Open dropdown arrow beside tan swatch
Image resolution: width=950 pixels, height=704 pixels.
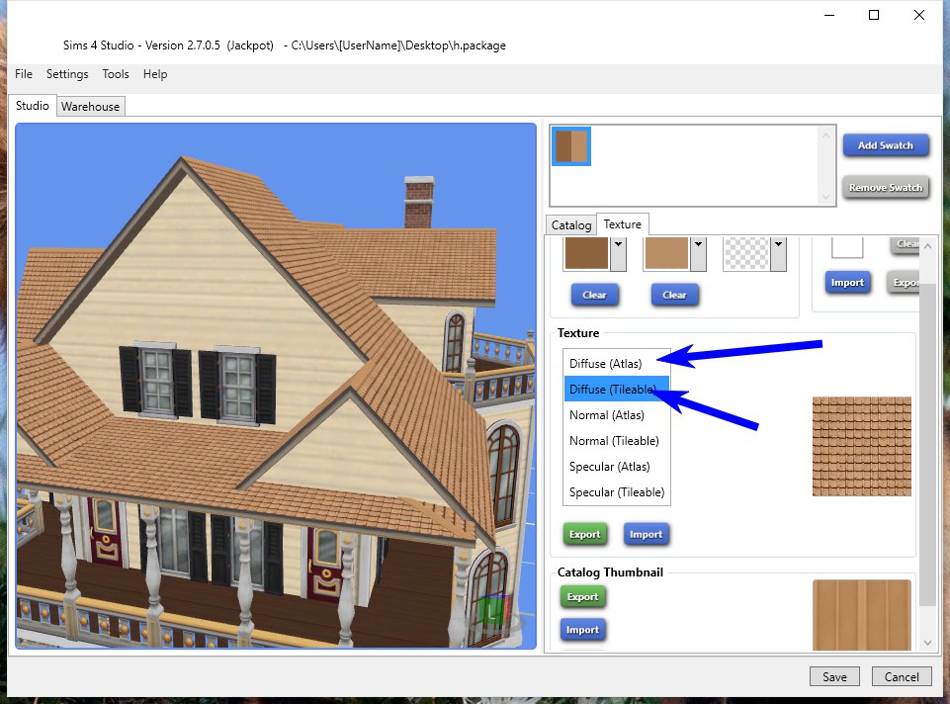pos(698,253)
